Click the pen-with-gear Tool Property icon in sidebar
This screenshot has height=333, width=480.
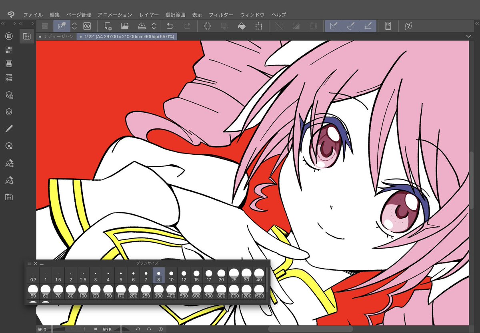[9, 181]
